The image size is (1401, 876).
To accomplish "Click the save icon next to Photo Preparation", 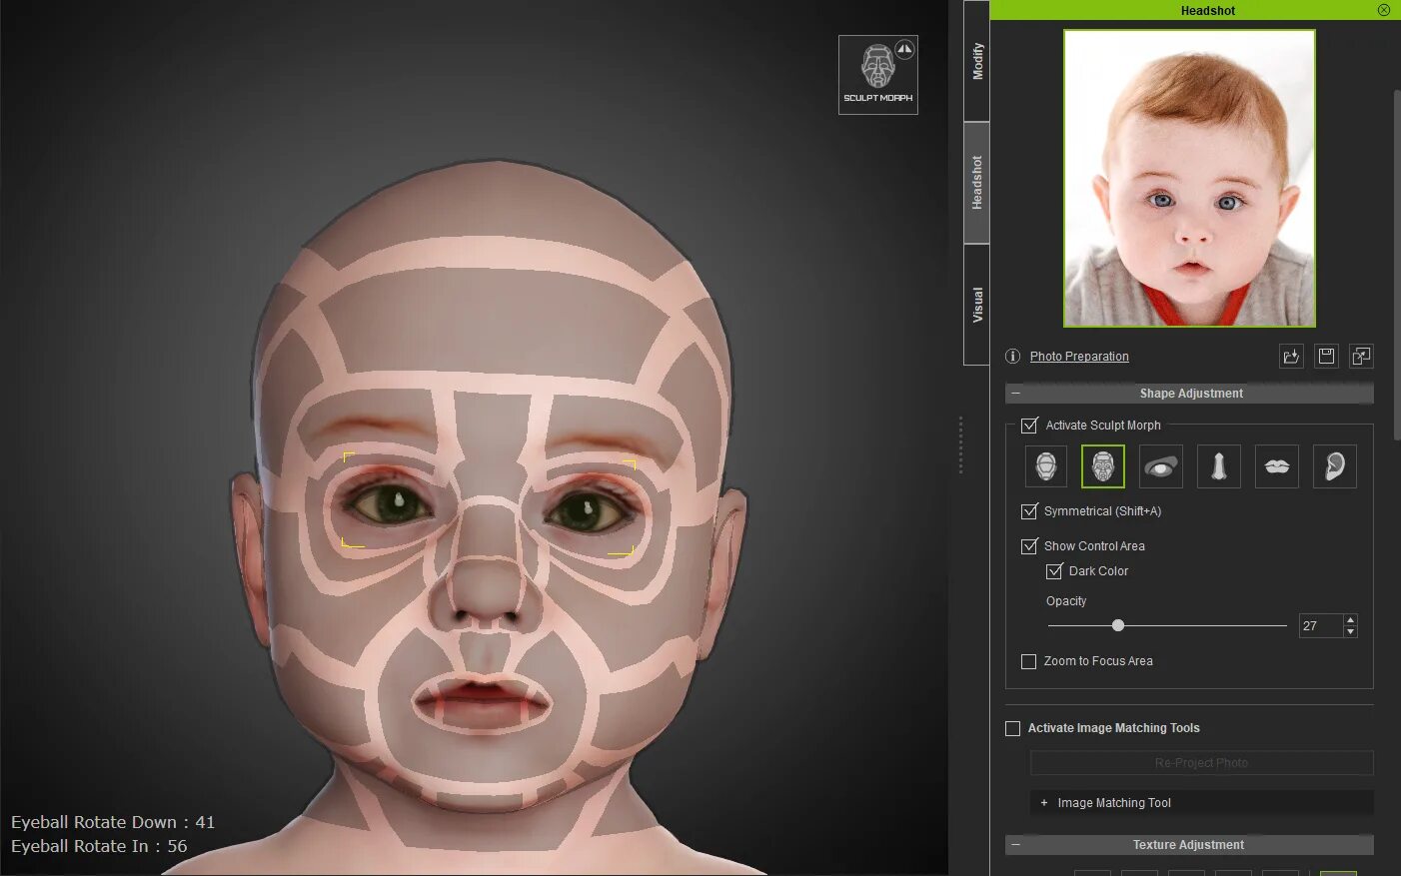I will (1326, 356).
